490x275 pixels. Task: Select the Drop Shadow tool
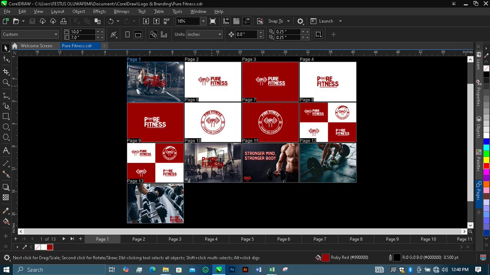[6, 187]
